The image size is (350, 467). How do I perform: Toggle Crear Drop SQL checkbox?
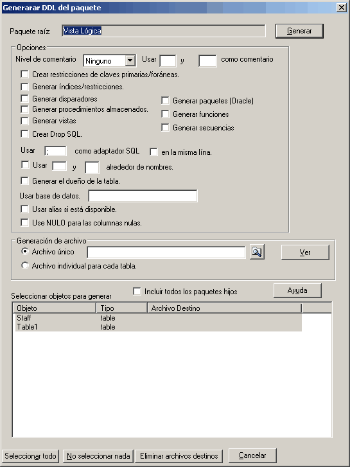pos(24,134)
